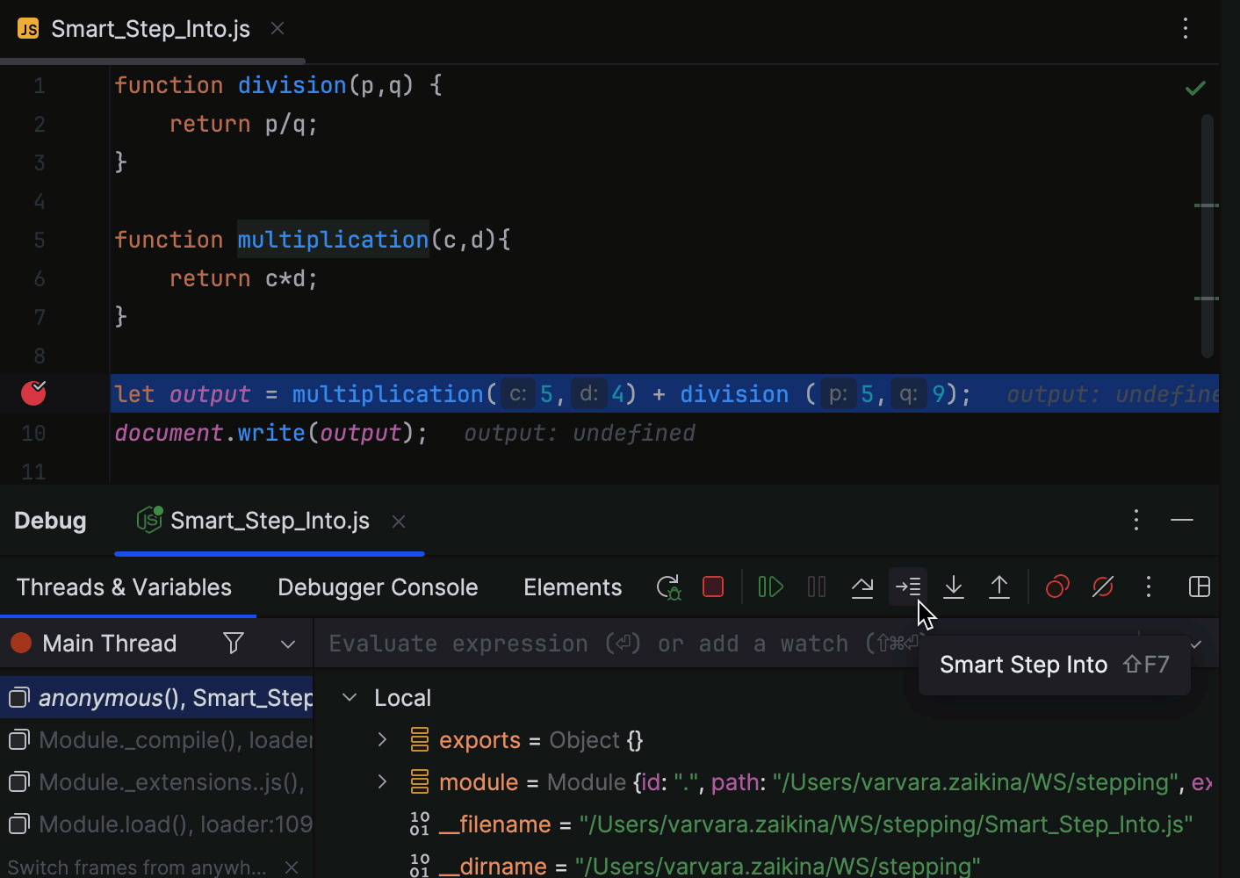The image size is (1240, 878).
Task: Click the Step Out arrow icon
Action: (x=999, y=587)
